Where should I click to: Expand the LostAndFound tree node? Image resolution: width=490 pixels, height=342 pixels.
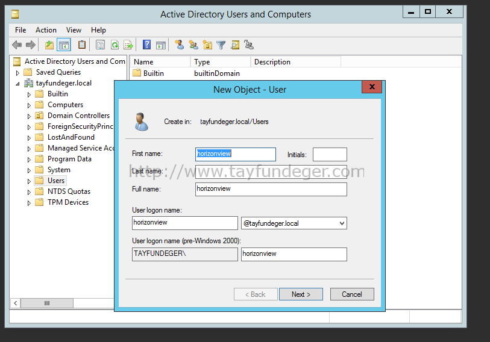click(29, 138)
